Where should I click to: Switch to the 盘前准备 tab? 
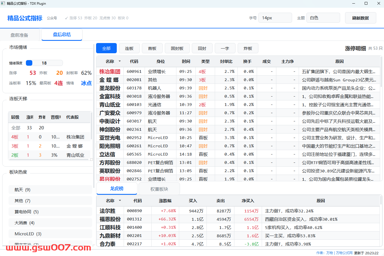coord(20,35)
